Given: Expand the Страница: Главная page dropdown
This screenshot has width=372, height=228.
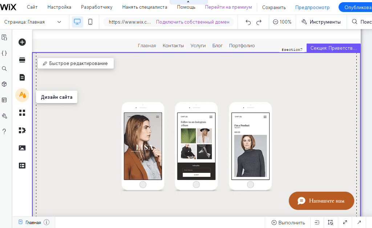Looking at the screenshot, I should pos(33,22).
